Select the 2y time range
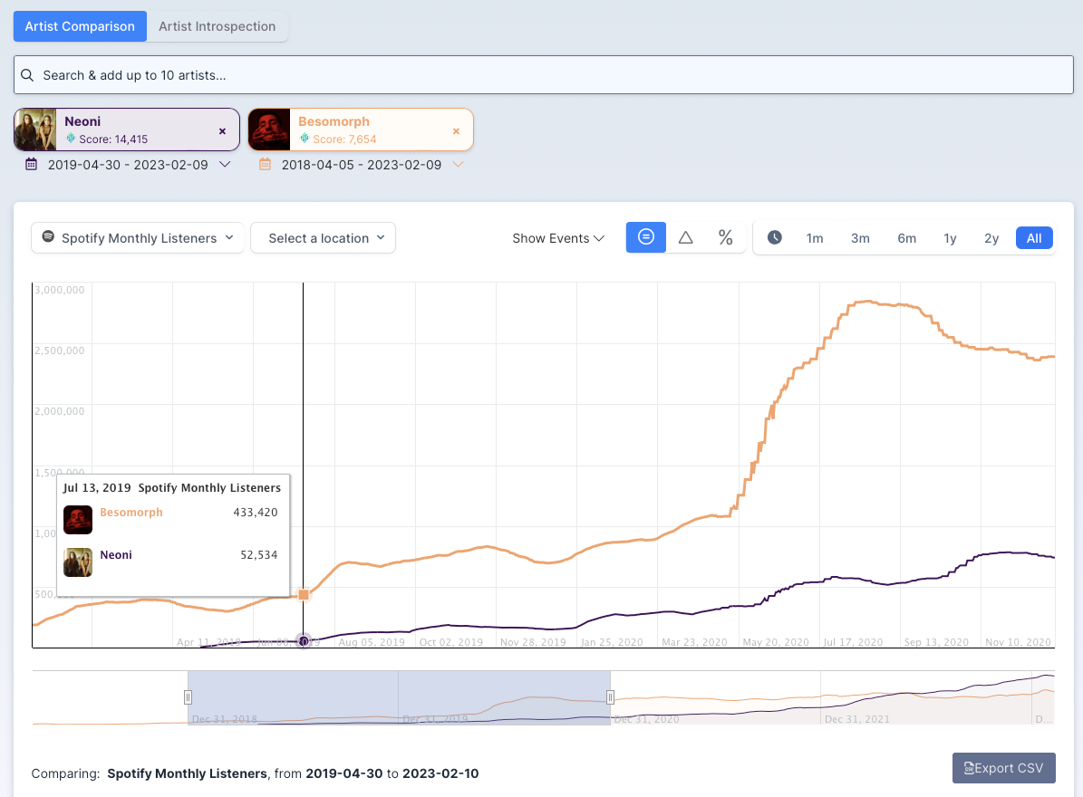The width and height of the screenshot is (1083, 797). pyautogui.click(x=991, y=238)
